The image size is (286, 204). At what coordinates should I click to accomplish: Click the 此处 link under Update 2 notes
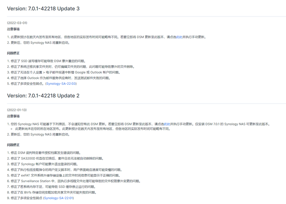point(167,124)
